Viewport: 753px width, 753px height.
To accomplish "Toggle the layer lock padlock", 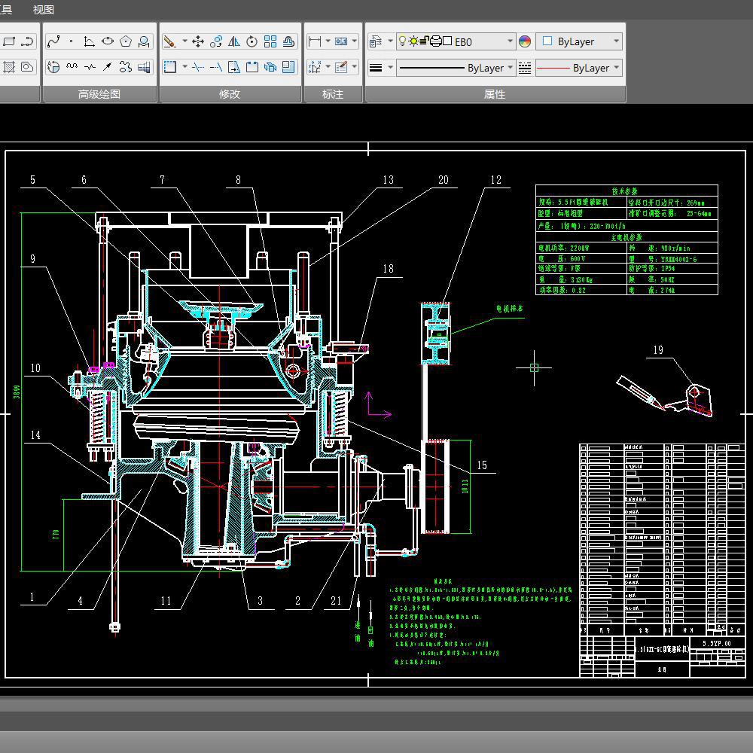I will (x=424, y=41).
